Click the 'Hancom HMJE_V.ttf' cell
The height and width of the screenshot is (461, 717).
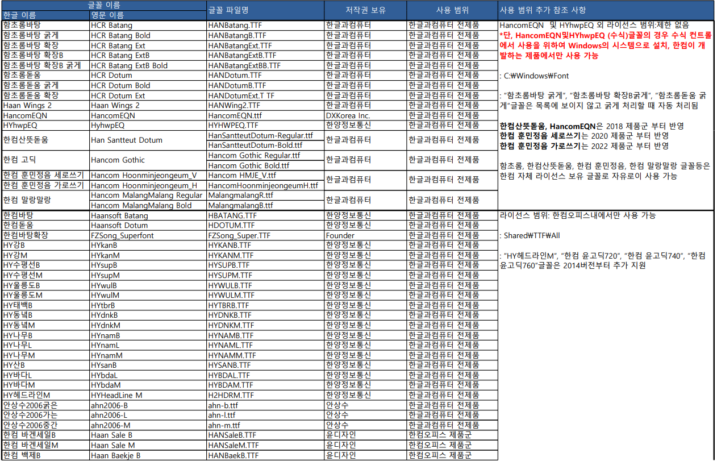click(265, 175)
